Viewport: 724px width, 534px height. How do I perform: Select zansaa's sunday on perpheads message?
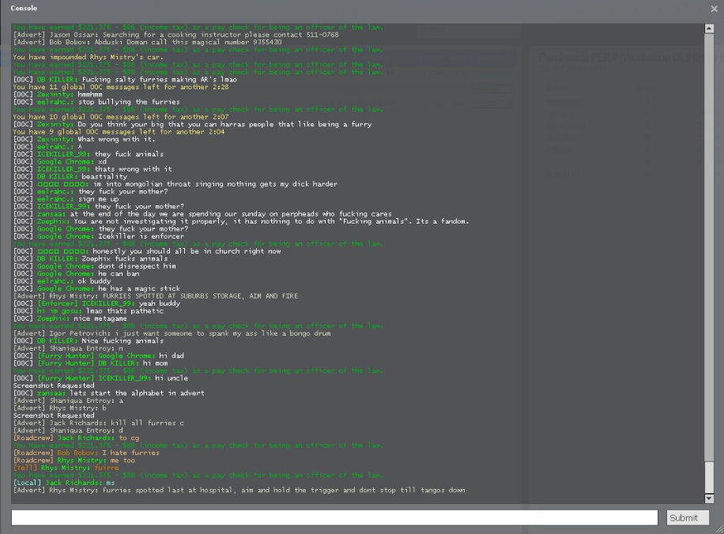pyautogui.click(x=202, y=214)
